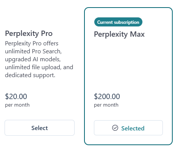Click 'per month' under the $20.00 price

(17, 105)
